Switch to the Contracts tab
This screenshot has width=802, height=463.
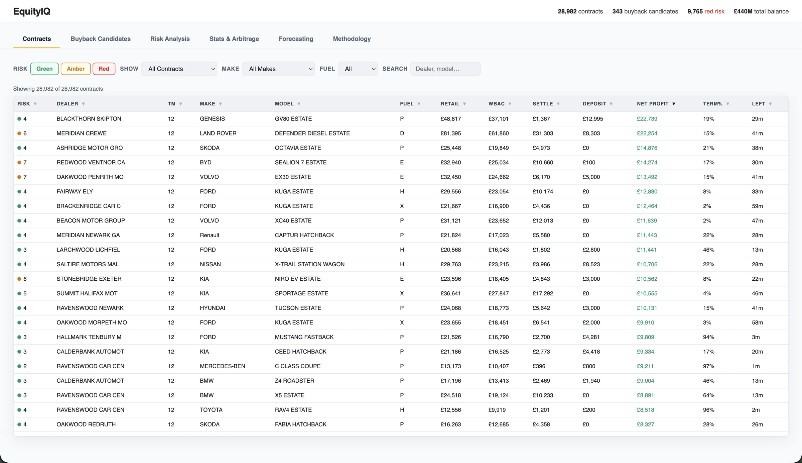[37, 39]
